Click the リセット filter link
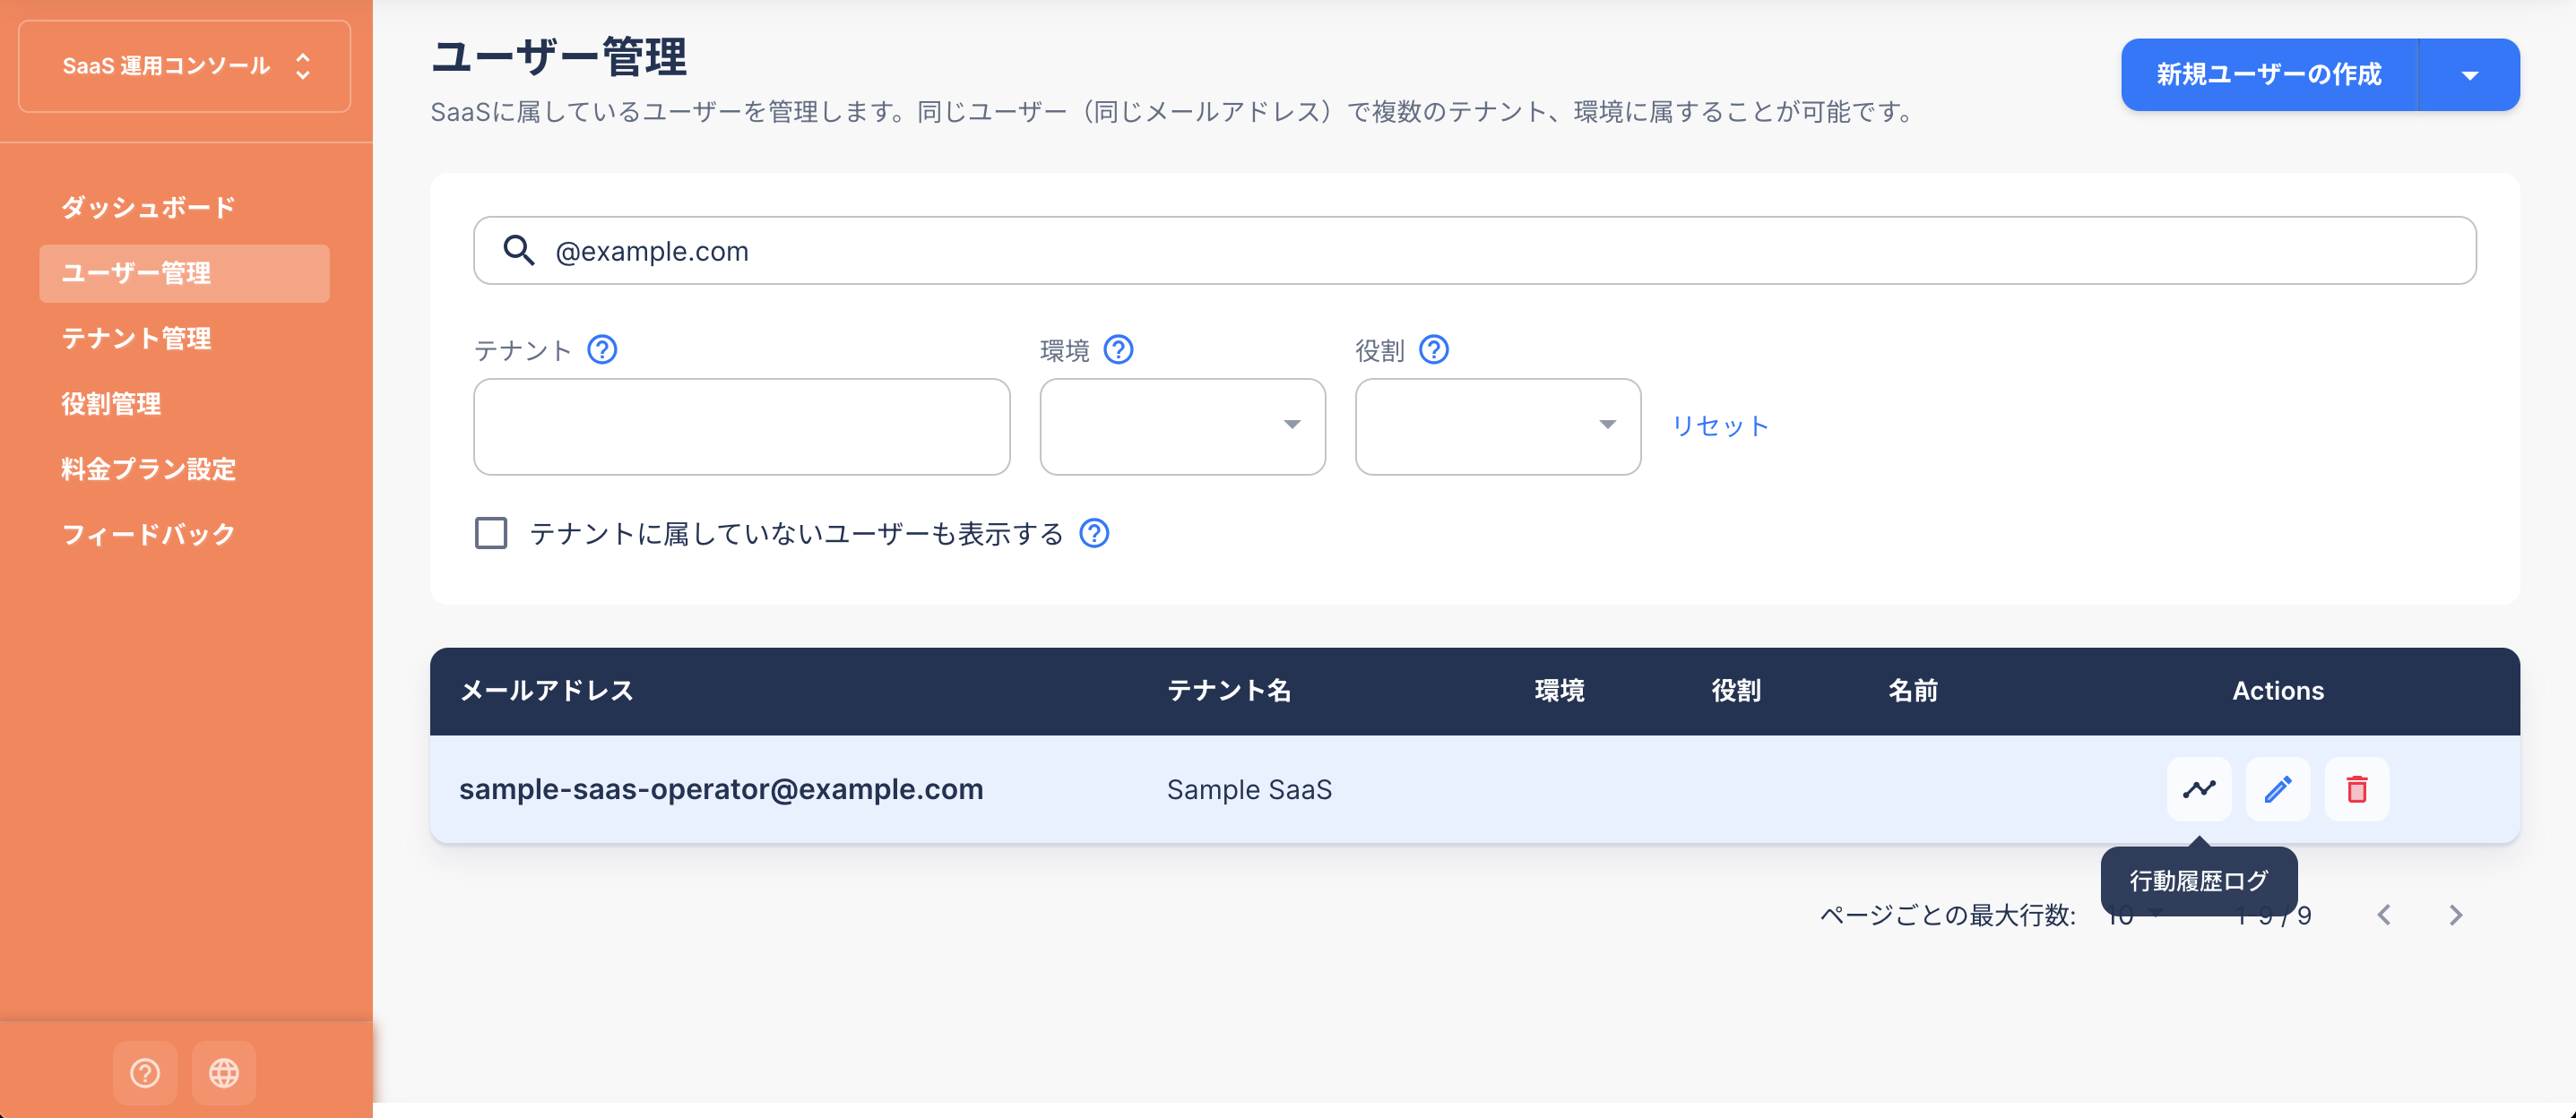The image size is (2576, 1118). click(1720, 426)
